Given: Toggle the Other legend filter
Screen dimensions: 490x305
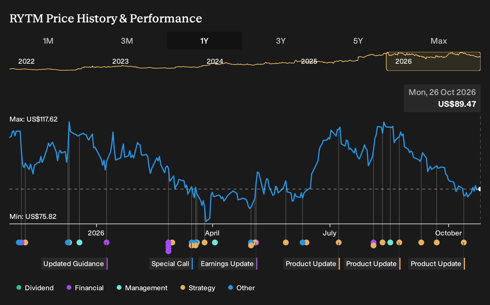Looking at the screenshot, I should (241, 288).
